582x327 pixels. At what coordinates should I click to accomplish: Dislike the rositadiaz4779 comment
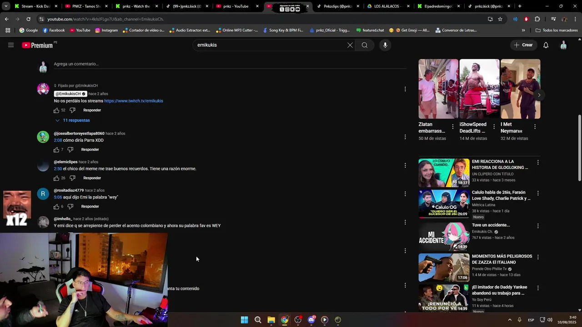tap(70, 207)
